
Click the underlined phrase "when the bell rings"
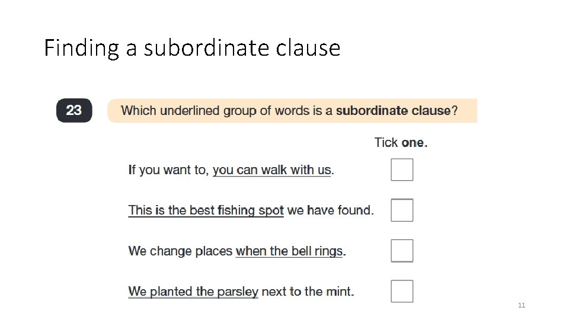pyautogui.click(x=289, y=251)
